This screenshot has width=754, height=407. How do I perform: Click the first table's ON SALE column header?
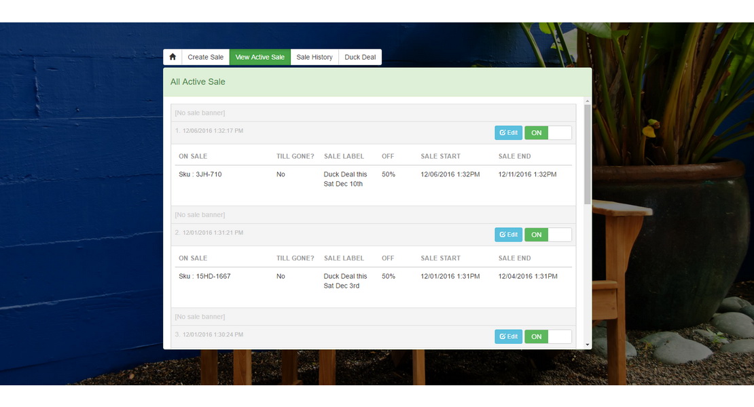193,156
